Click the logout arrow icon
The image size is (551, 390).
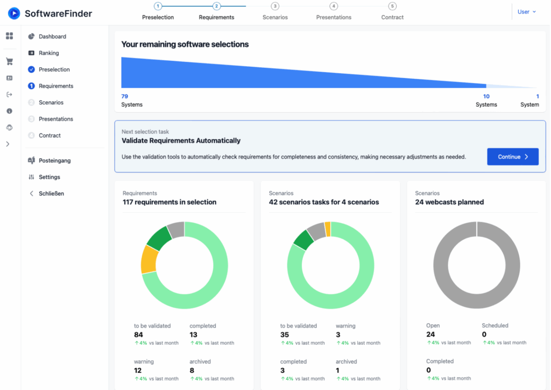tap(9, 95)
